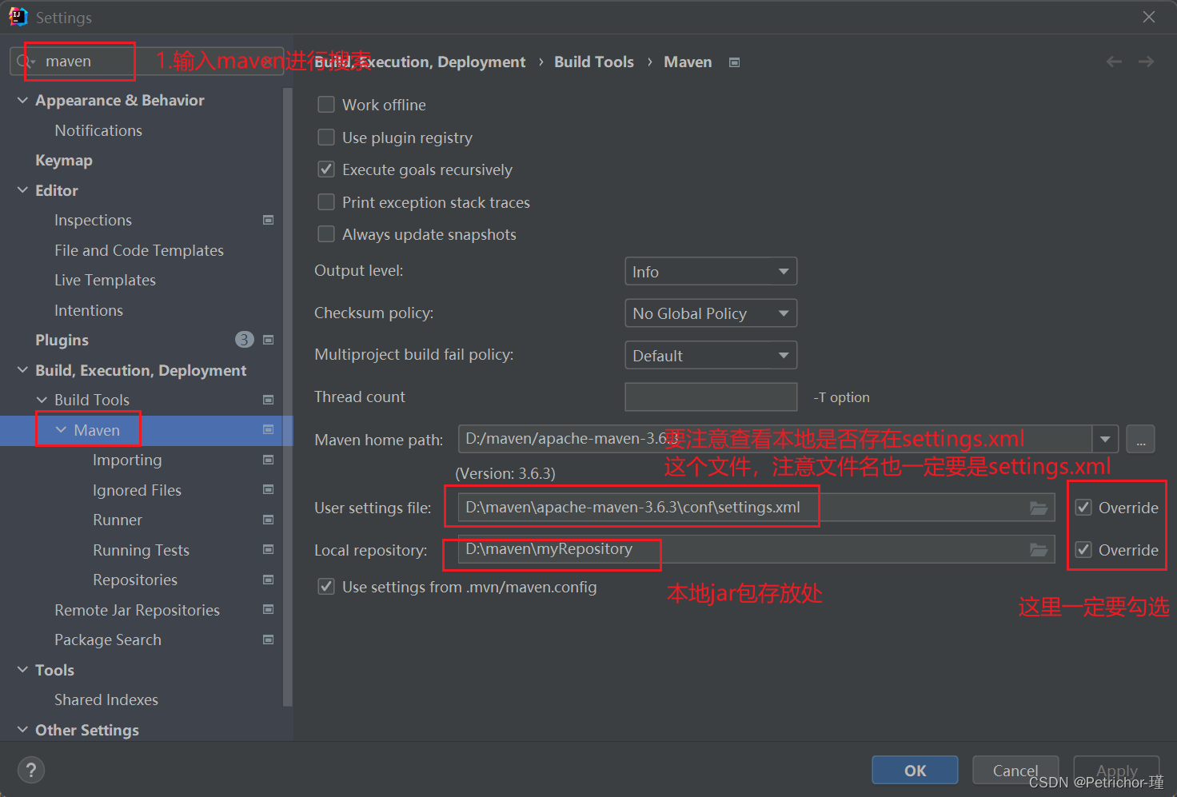Collapse the Maven tree node
Viewport: 1177px width, 797px height.
[x=61, y=430]
